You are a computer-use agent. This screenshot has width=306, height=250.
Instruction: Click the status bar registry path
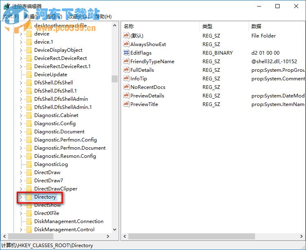47,246
